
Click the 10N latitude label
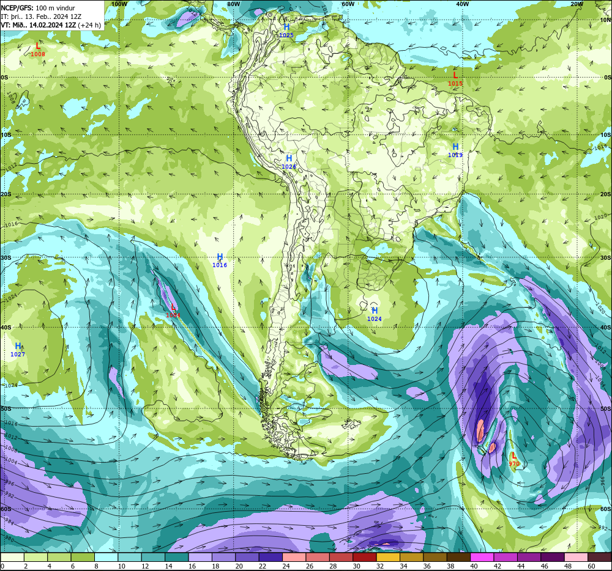pos(605,20)
